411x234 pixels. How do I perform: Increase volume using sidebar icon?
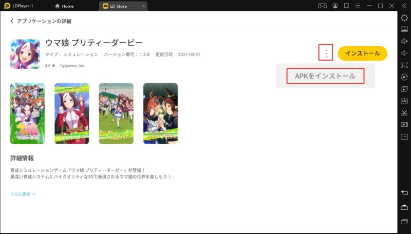404,41
